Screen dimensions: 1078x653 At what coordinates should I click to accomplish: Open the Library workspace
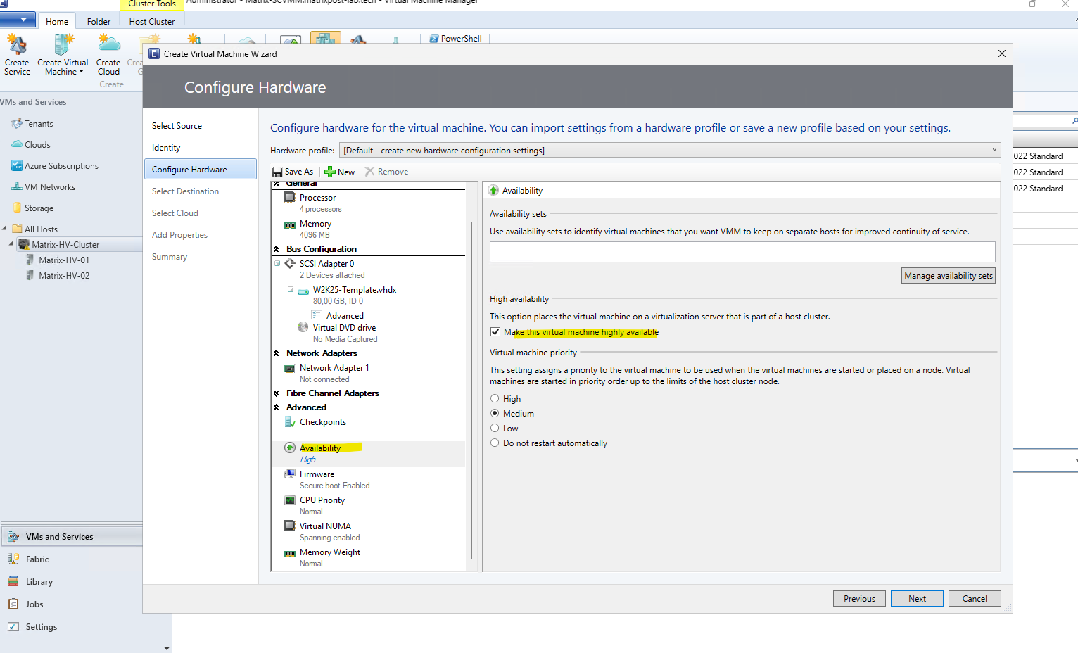coord(39,582)
